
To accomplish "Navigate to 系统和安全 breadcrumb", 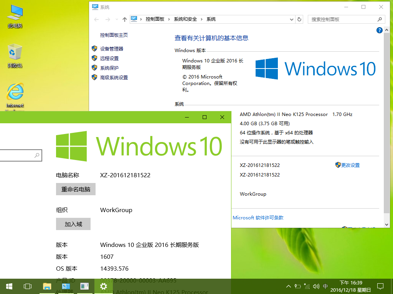I will pos(185,19).
